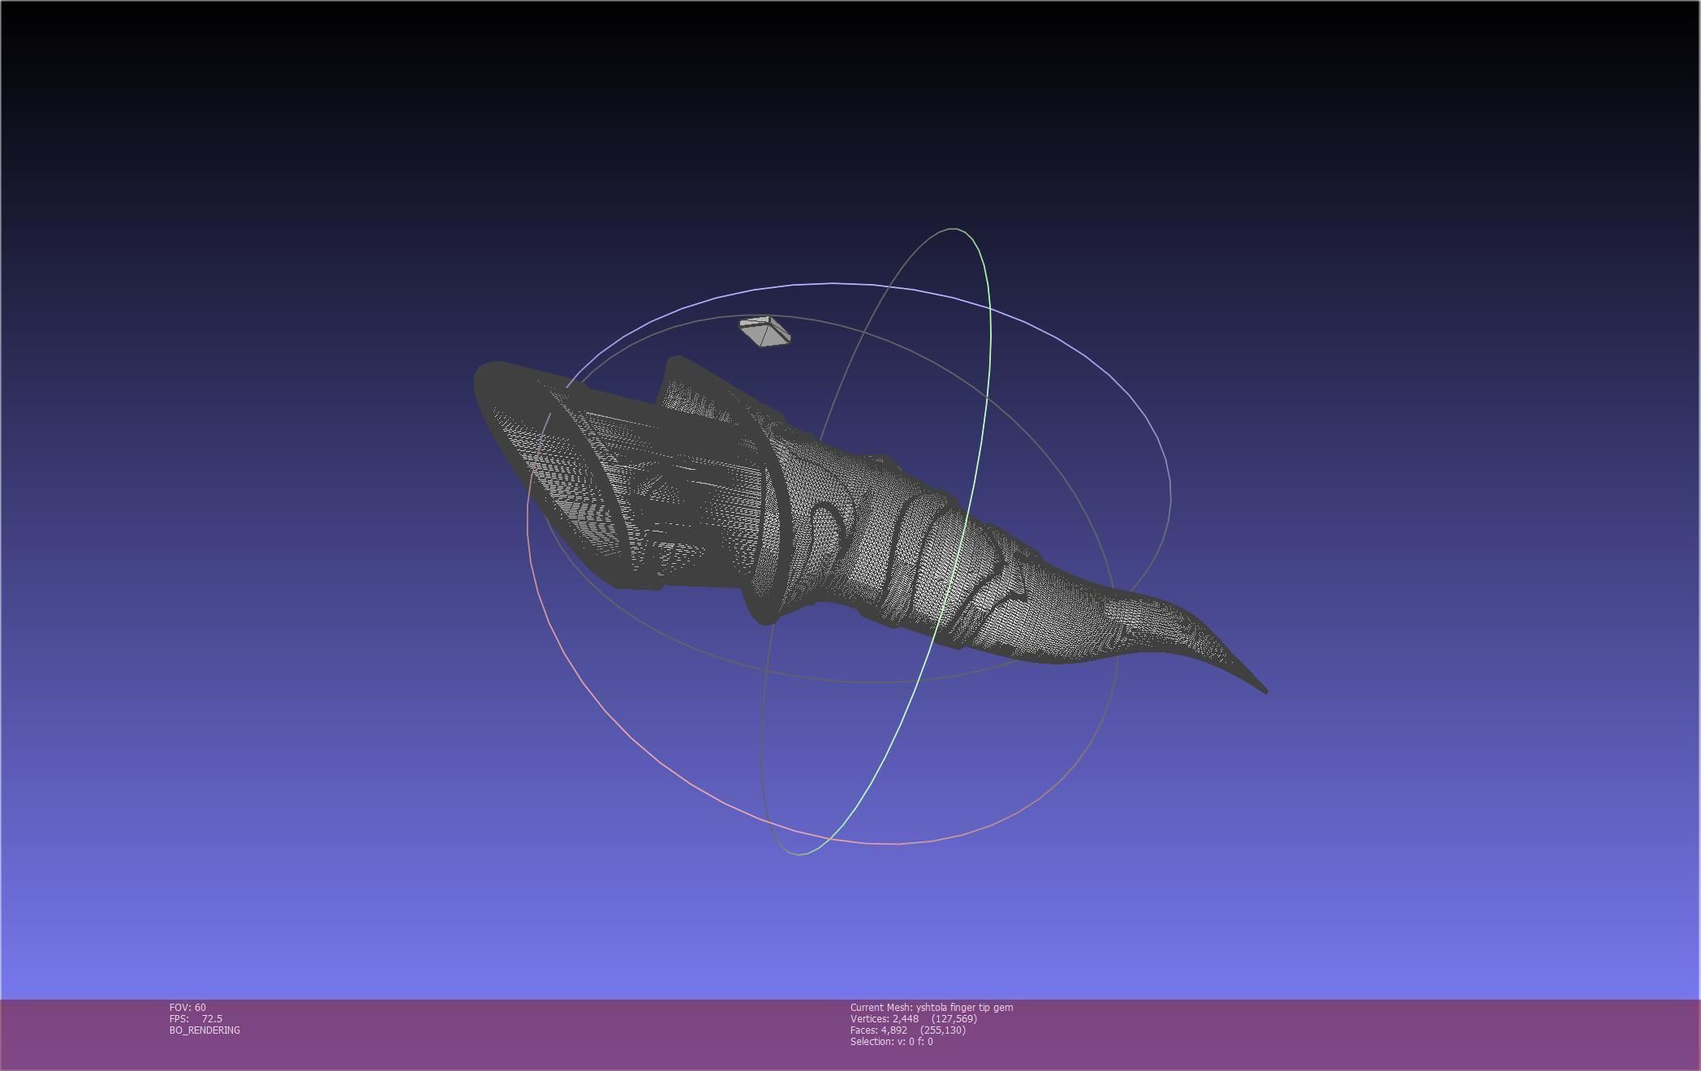Viewport: 1701px width, 1071px height.
Task: Click the 'FPS: 72.5' readout
Action: (196, 1018)
